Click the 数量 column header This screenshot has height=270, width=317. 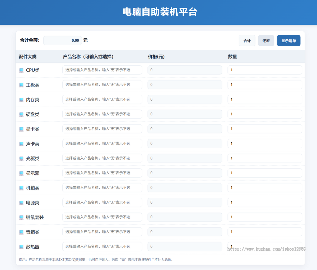pos(232,57)
